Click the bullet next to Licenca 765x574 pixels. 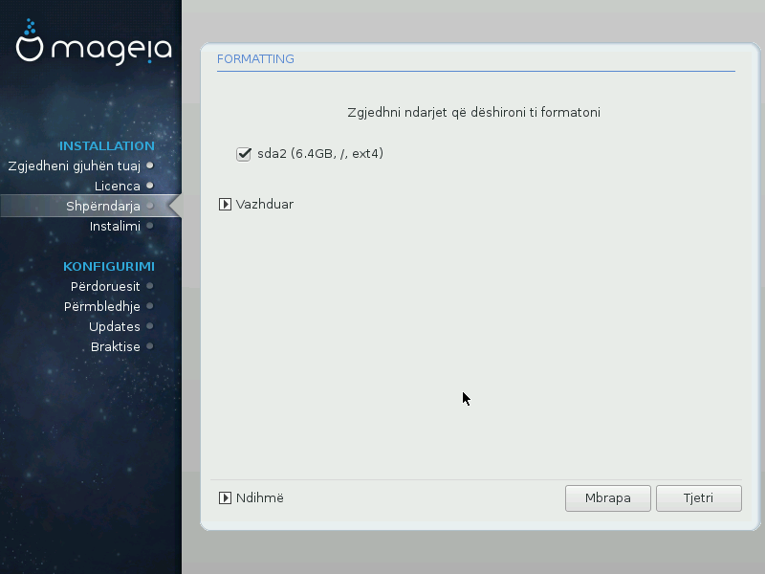click(150, 186)
